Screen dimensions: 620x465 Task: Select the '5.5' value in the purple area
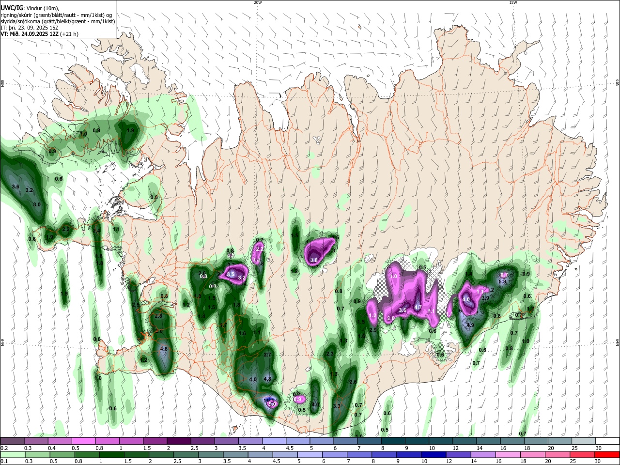231,275
